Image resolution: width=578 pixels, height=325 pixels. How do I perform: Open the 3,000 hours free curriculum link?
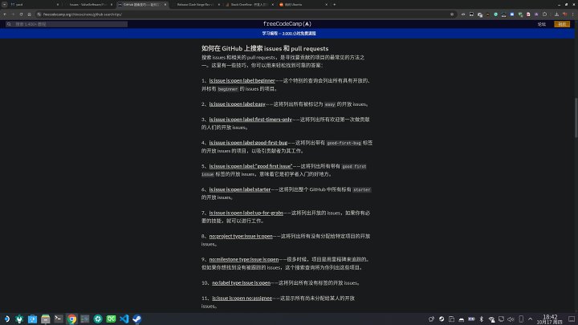[x=299, y=33]
